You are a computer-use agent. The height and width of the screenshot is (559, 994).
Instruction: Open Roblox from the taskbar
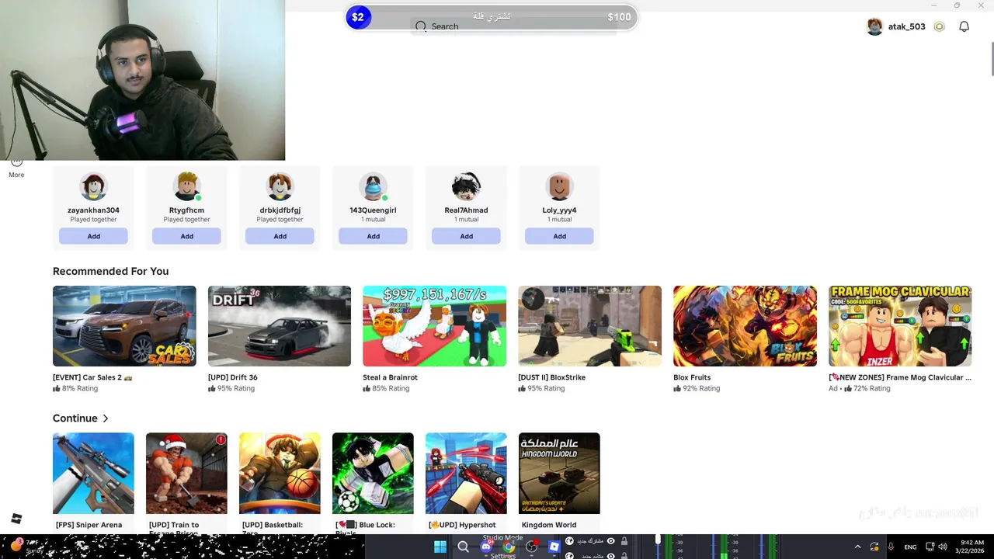tap(554, 547)
